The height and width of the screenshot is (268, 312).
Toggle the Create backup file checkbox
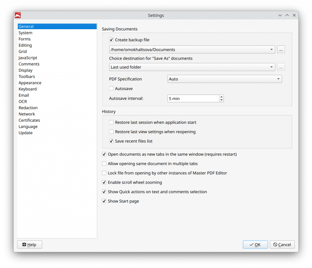pyautogui.click(x=111, y=40)
